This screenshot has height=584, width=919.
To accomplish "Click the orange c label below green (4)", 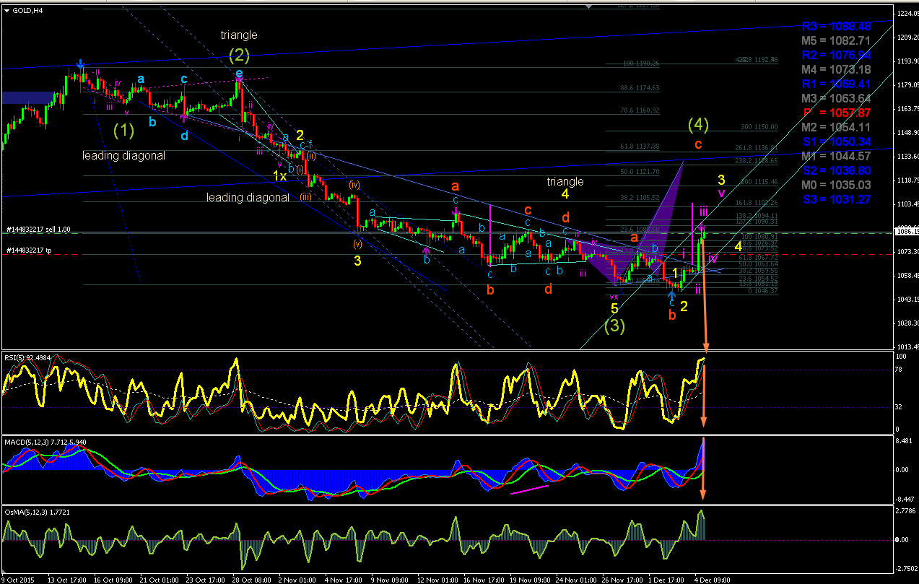I will [697, 144].
